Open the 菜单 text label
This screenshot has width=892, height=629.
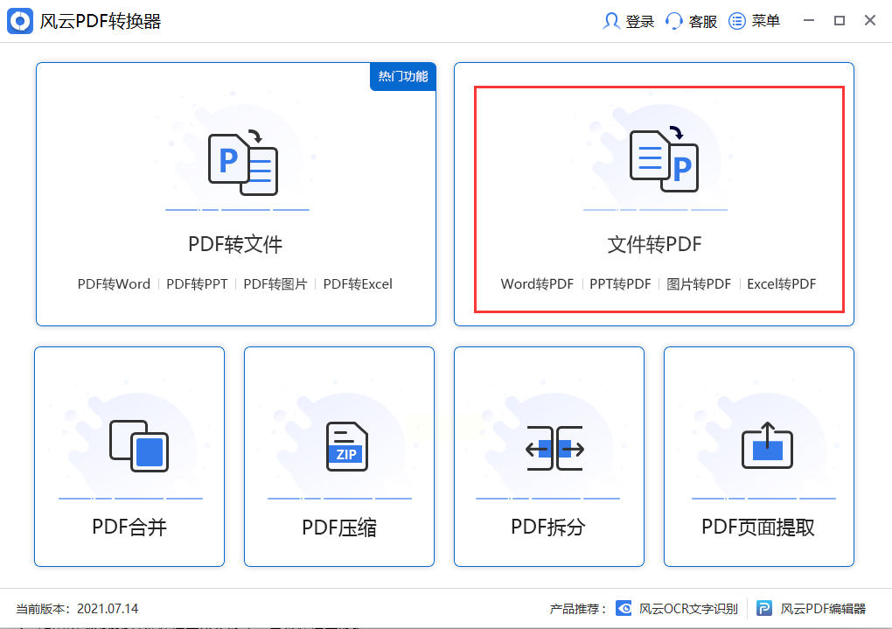tap(766, 21)
